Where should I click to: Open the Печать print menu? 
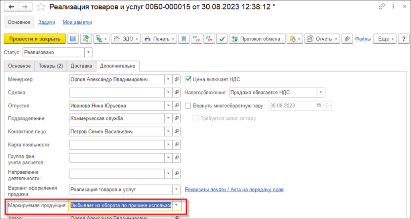tap(159, 39)
